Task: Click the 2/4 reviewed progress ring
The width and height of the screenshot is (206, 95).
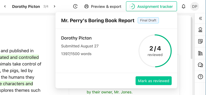Action: tap(155, 51)
